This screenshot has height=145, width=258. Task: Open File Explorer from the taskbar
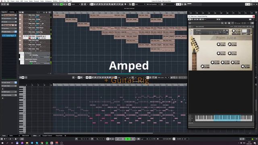(27, 143)
